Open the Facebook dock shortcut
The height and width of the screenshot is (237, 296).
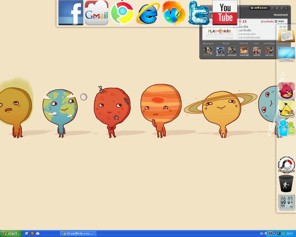71,12
